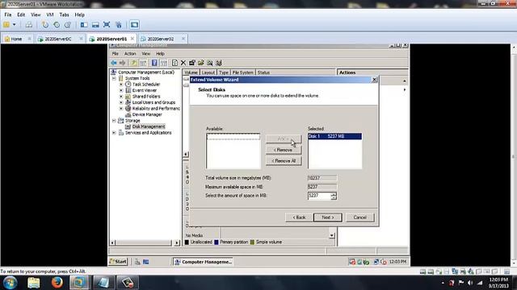Open File menu in Computer Management
This screenshot has width=517, height=290.
[x=115, y=54]
